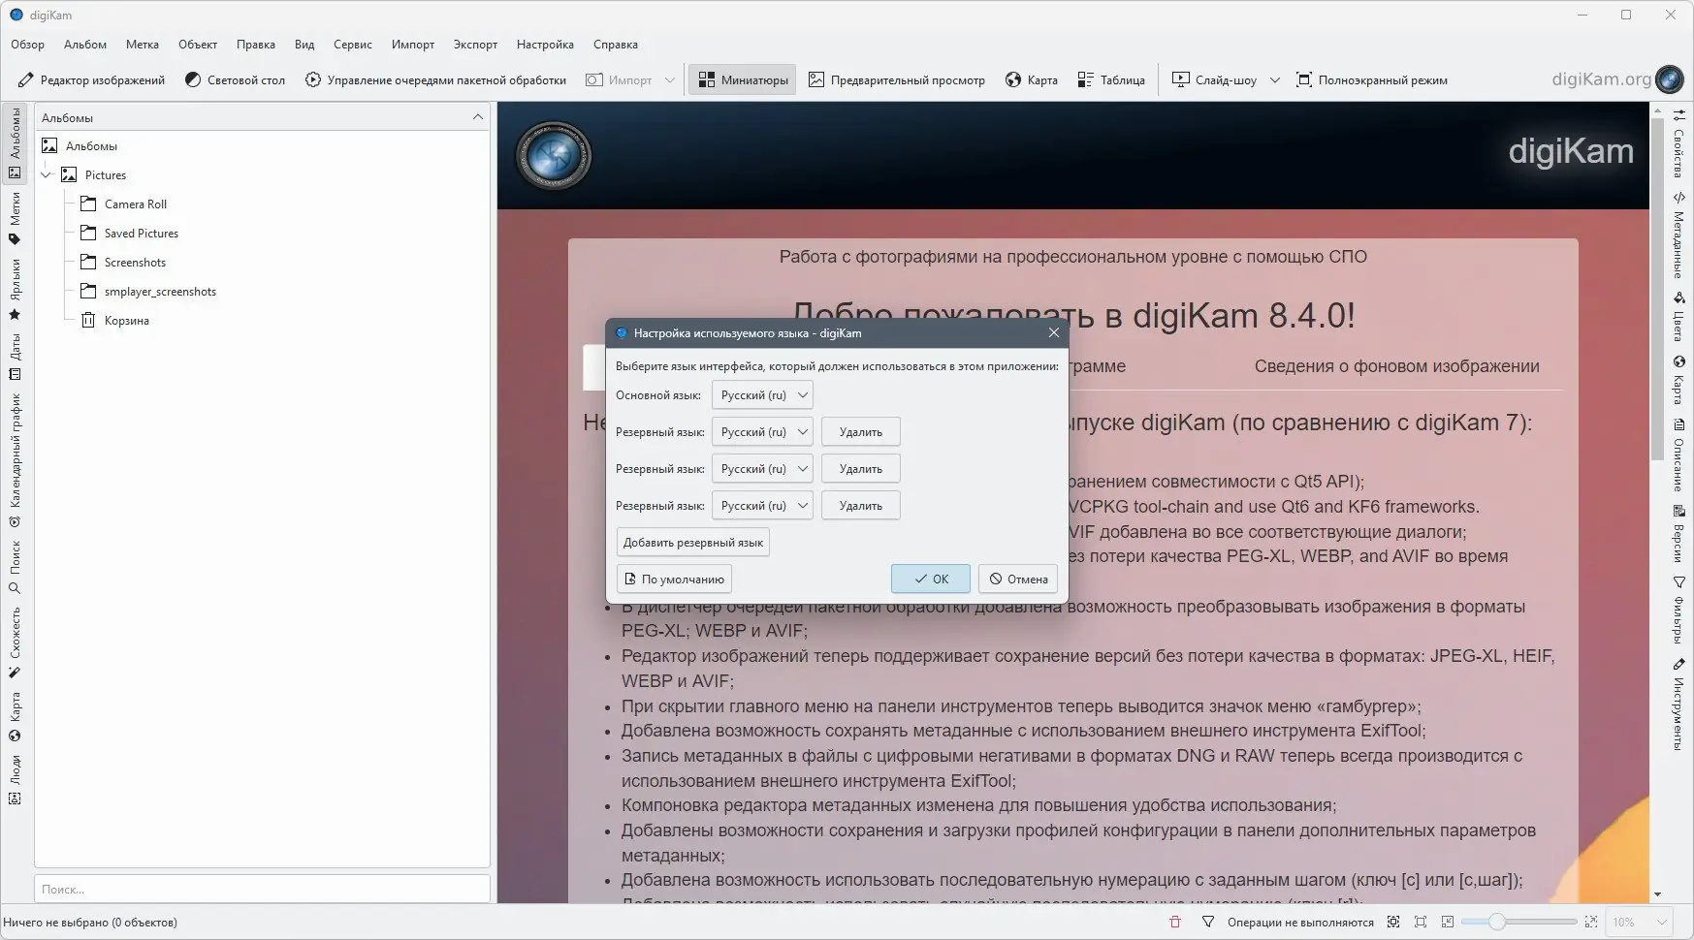Collapse the Альбомы panel header chevron
This screenshot has width=1694, height=940.
coord(478,117)
